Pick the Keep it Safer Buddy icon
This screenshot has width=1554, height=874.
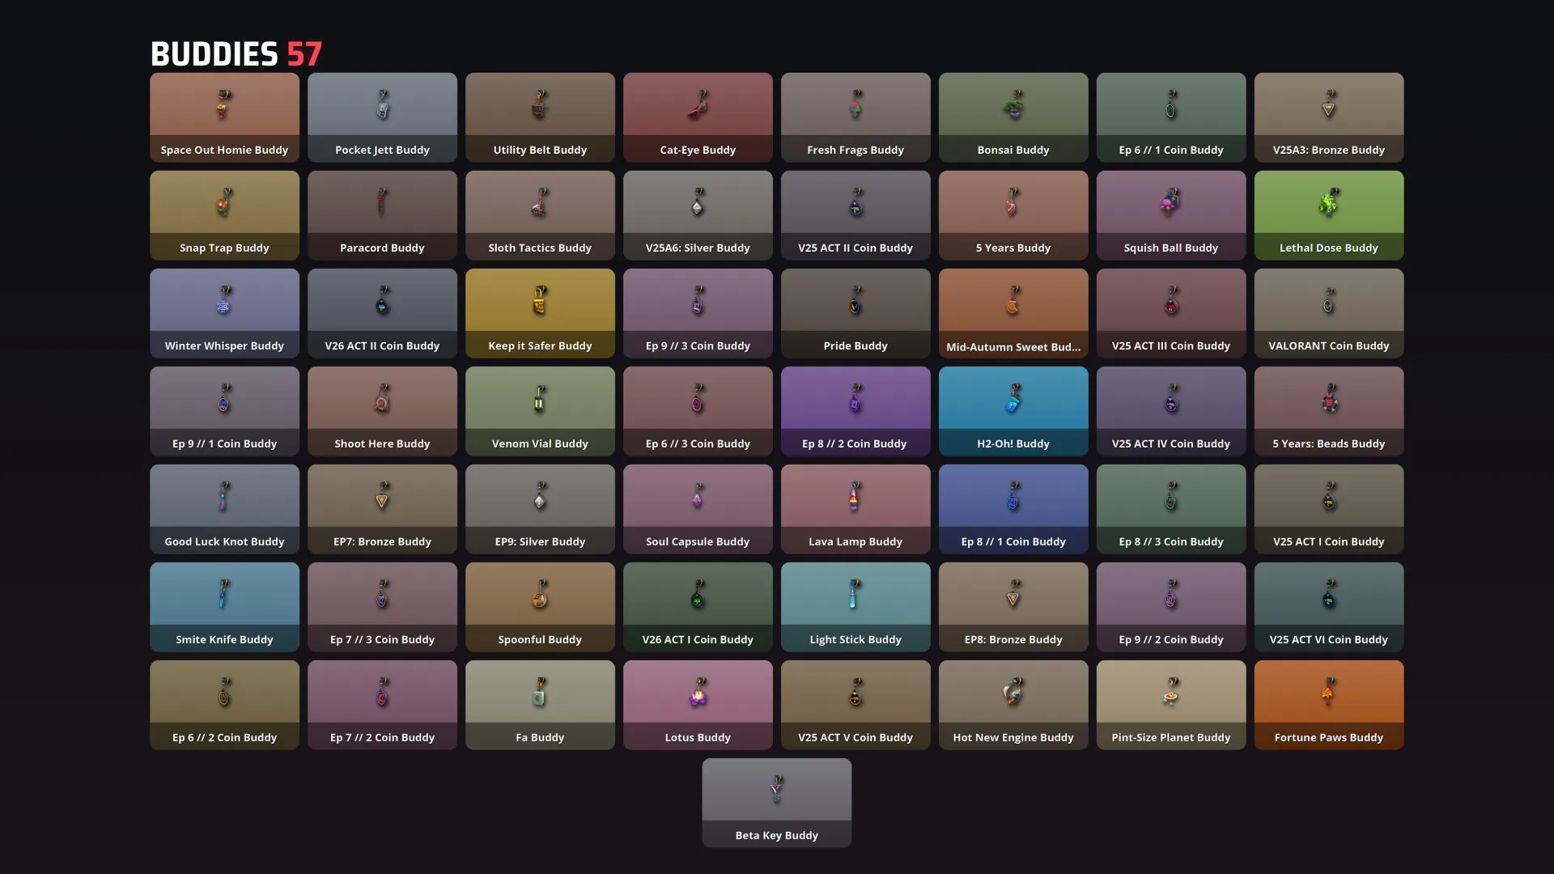(540, 300)
